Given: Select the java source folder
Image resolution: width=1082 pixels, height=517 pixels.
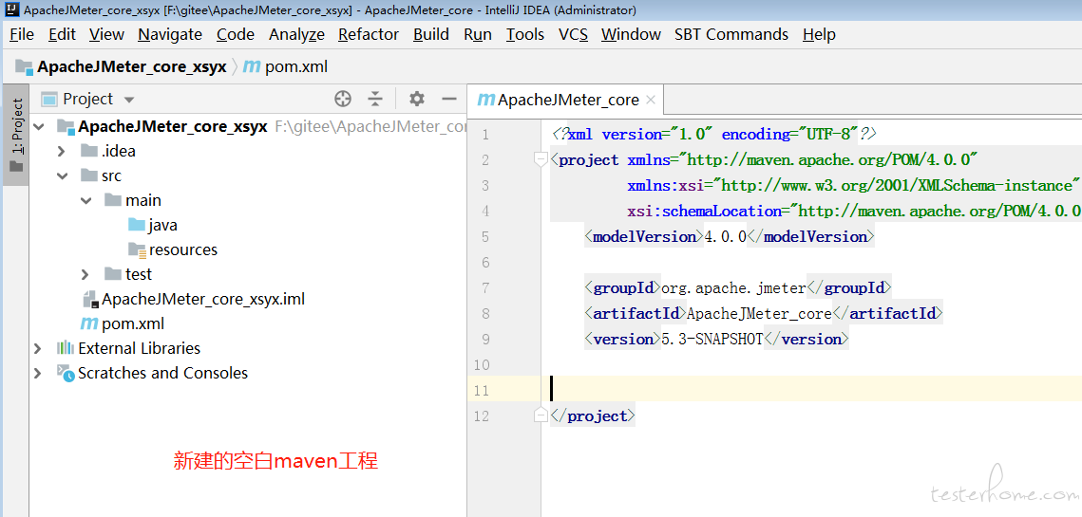Looking at the screenshot, I should click(x=162, y=226).
